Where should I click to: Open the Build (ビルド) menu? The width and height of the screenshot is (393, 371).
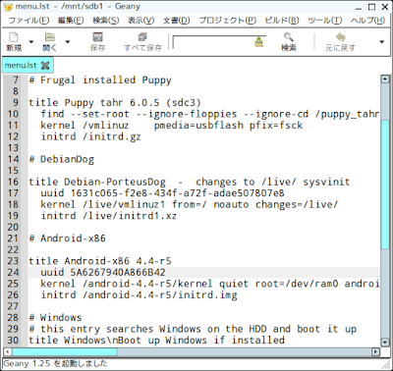click(282, 21)
